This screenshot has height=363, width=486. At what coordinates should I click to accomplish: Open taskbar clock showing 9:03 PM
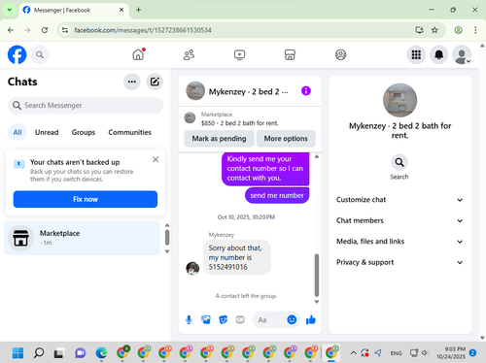(451, 353)
